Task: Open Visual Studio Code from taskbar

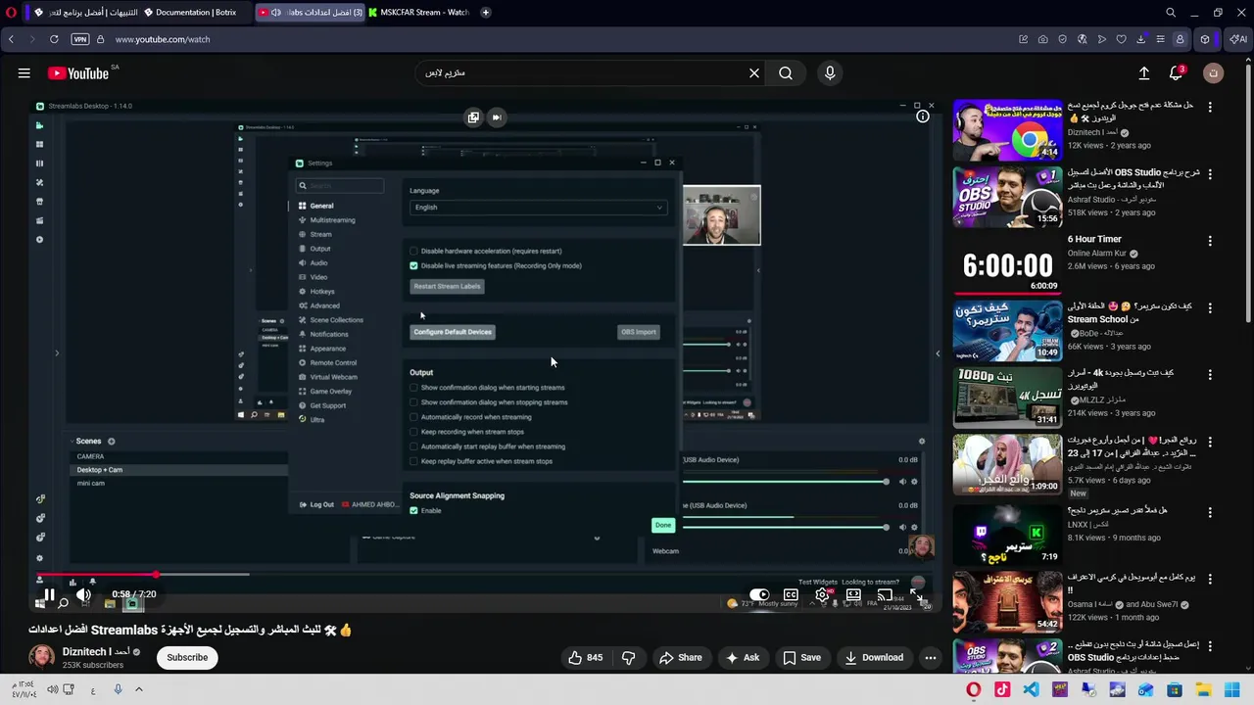Action: [1031, 690]
